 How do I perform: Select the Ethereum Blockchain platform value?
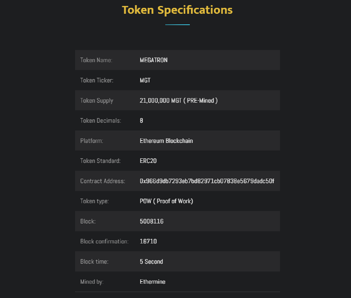click(x=166, y=141)
